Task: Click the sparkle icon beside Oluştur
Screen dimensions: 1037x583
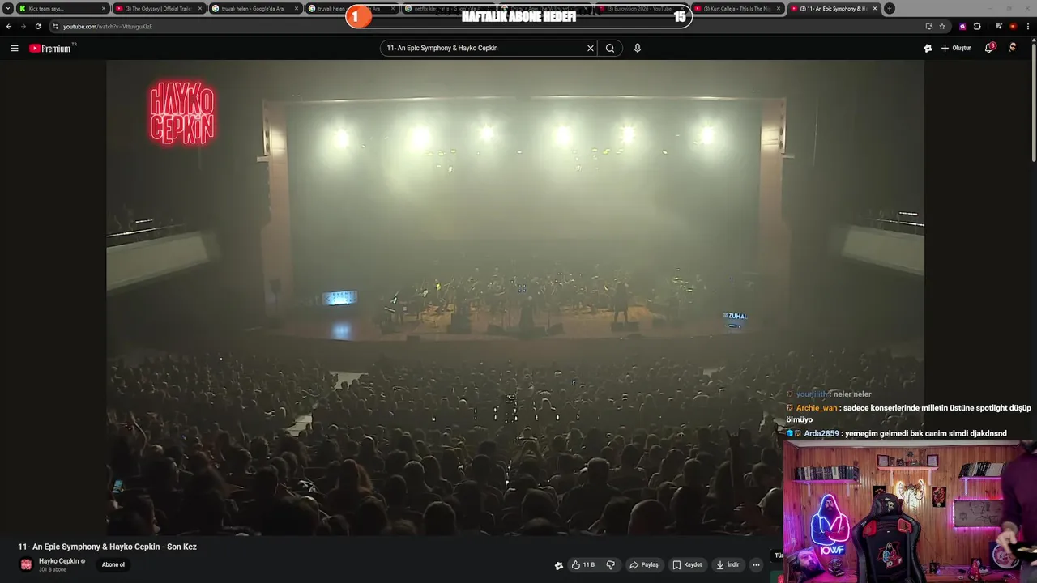Action: tap(928, 48)
